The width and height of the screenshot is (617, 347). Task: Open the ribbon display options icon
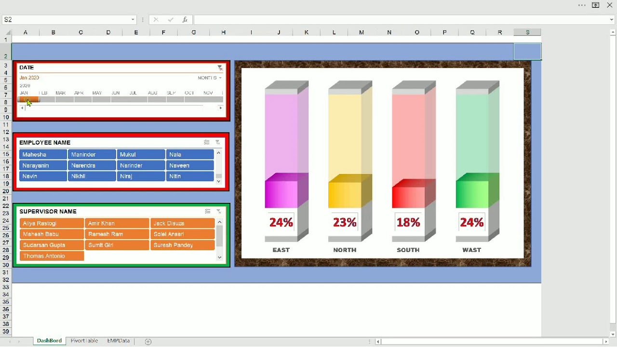596,5
